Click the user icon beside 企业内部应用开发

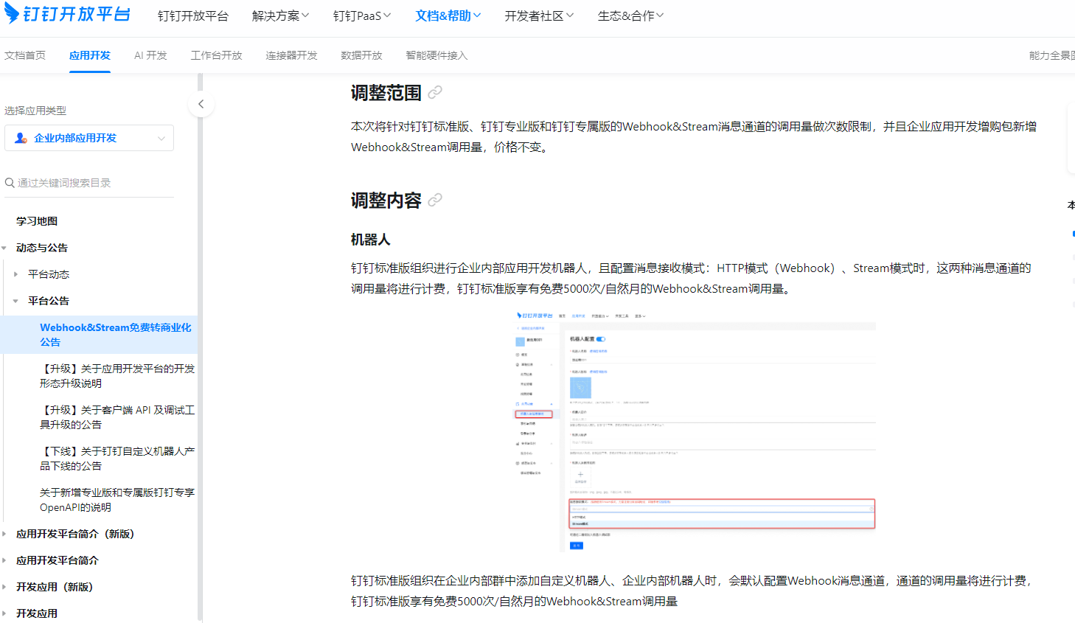pos(21,138)
